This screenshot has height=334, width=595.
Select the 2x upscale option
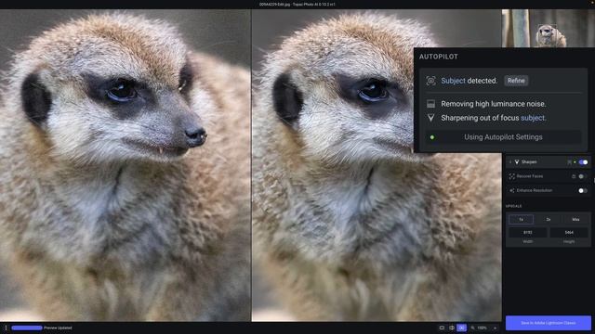[549, 219]
